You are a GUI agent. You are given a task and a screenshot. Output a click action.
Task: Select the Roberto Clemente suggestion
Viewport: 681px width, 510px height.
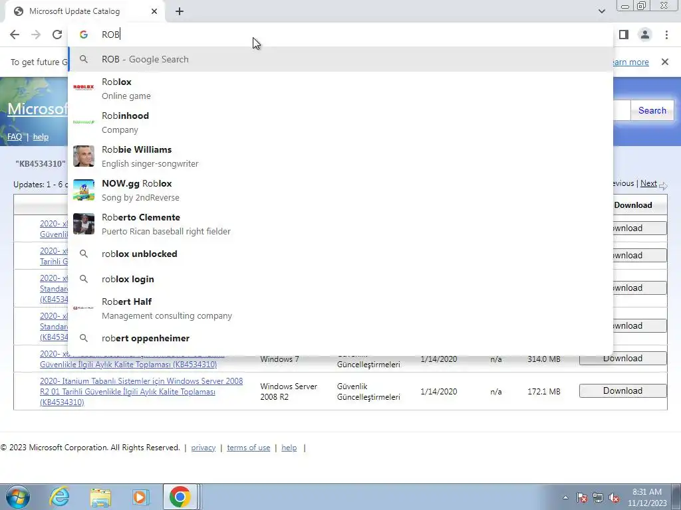click(x=340, y=224)
